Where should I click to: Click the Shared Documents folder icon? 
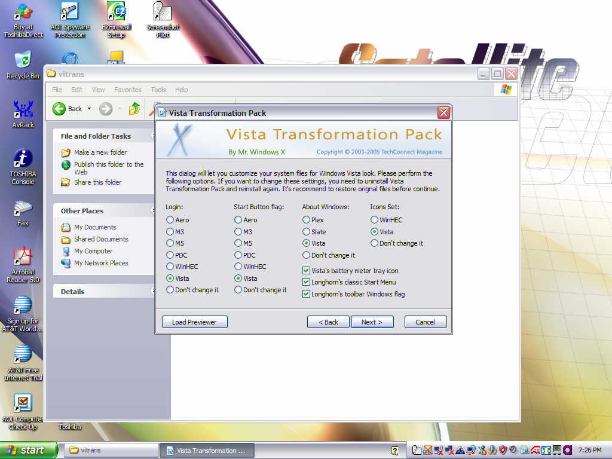[x=66, y=239]
